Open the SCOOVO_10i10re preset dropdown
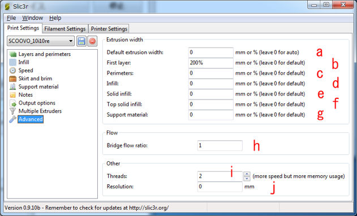357x216 pixels. click(x=41, y=41)
